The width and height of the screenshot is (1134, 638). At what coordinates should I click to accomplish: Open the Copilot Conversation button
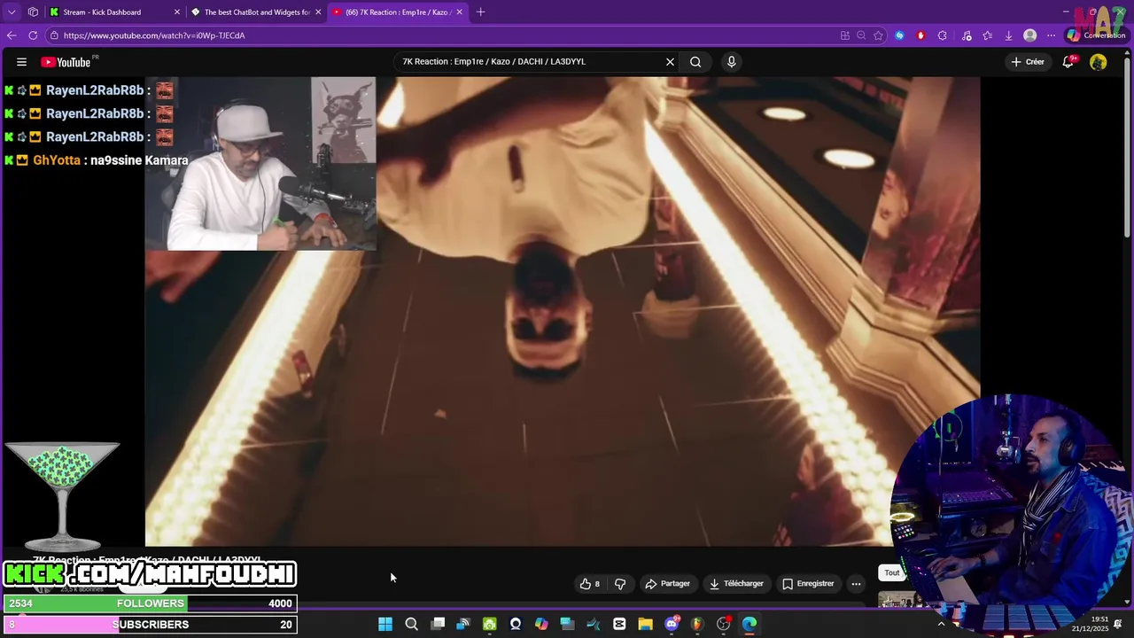pyautogui.click(x=1097, y=35)
